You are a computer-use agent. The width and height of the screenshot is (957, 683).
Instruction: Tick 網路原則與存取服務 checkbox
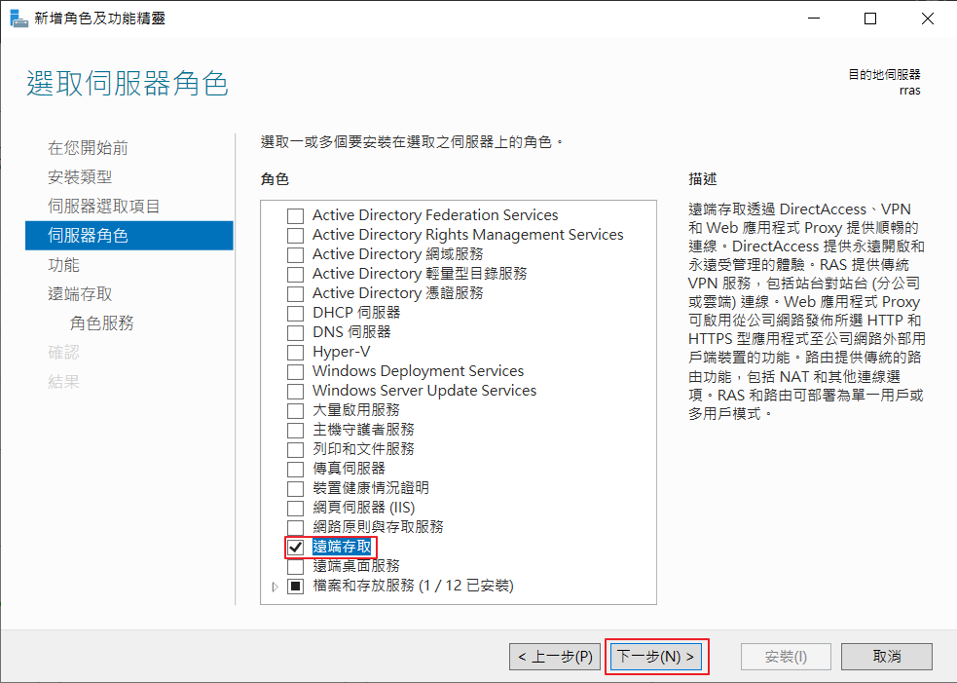(x=295, y=527)
